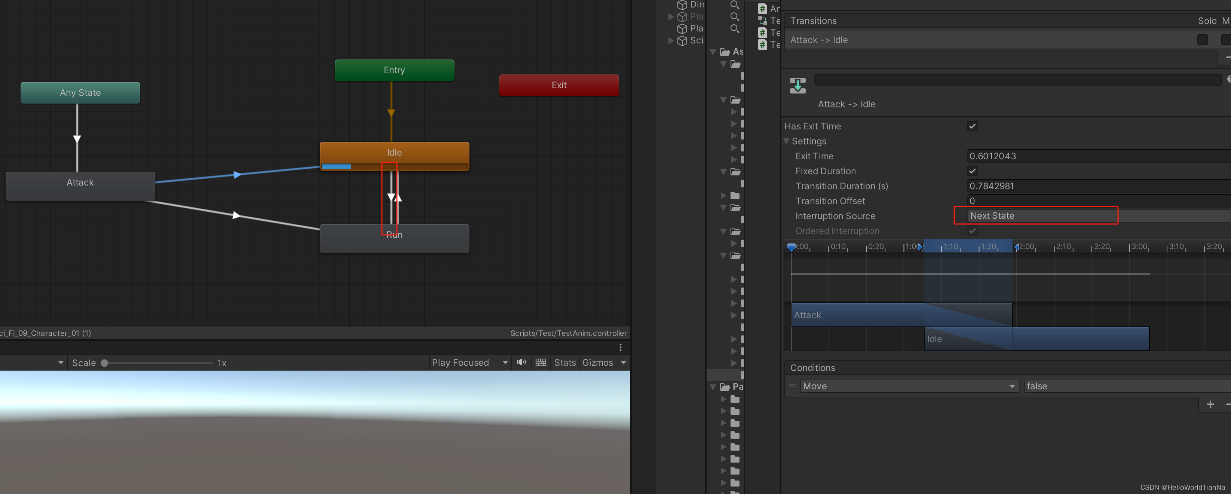1231x494 pixels.
Task: Collapse the Settings foldout
Action: click(x=787, y=141)
